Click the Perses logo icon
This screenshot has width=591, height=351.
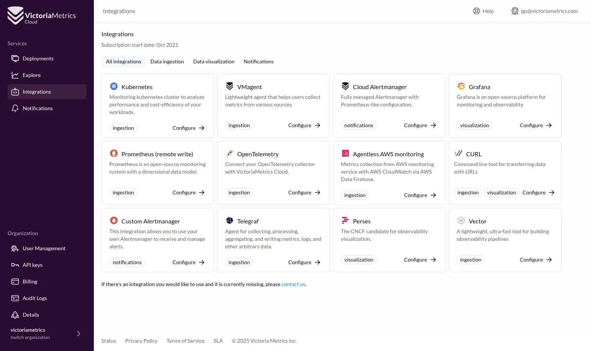(x=345, y=220)
